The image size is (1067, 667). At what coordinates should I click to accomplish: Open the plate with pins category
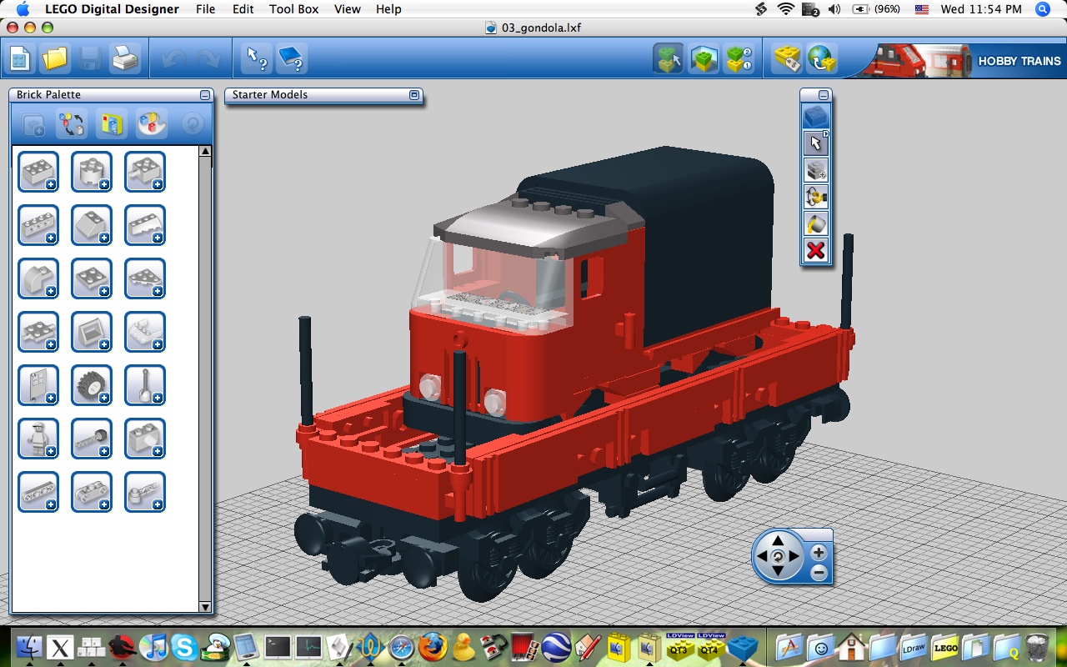tap(38, 332)
